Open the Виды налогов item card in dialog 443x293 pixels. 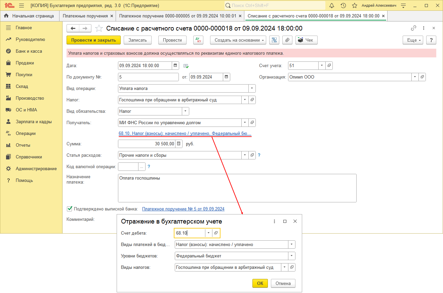(x=292, y=267)
